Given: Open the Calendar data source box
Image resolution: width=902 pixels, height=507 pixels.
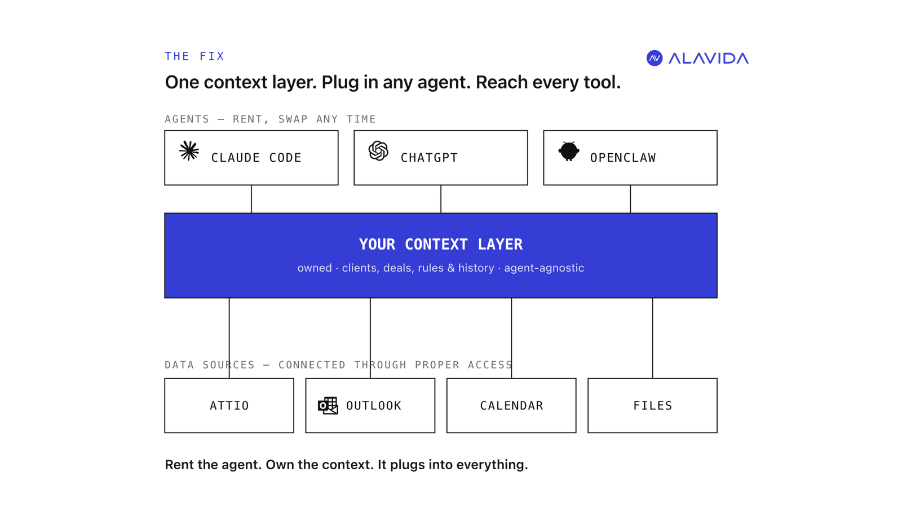Looking at the screenshot, I should pyautogui.click(x=511, y=406).
